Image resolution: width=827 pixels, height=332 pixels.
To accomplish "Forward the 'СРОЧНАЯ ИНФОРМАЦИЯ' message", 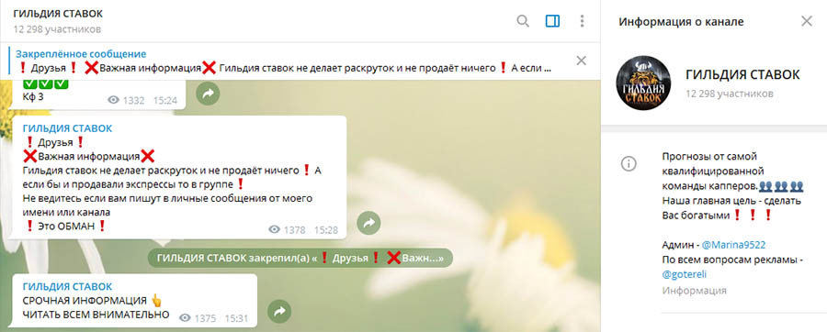I will (279, 312).
